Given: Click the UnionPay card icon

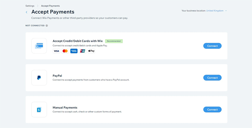Looking at the screenshot, I should (83, 51).
